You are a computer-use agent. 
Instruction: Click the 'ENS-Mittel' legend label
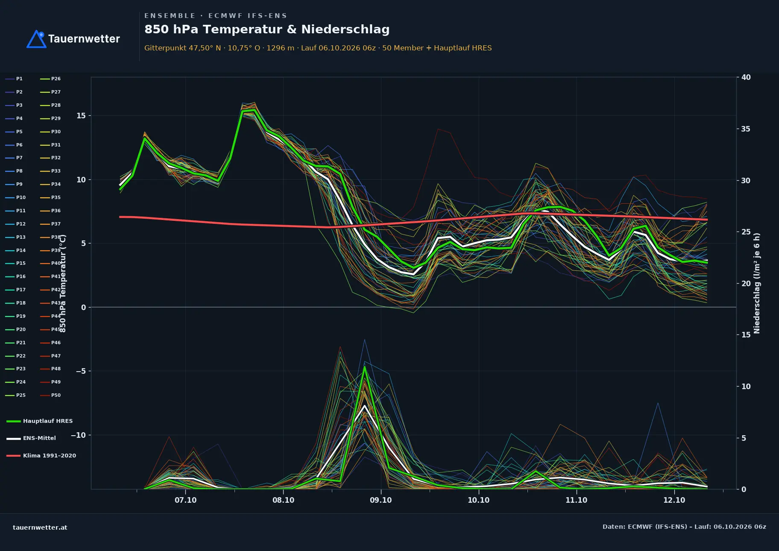[39, 438]
